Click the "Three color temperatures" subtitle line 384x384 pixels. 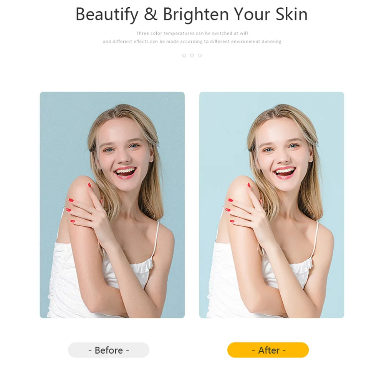point(192,33)
